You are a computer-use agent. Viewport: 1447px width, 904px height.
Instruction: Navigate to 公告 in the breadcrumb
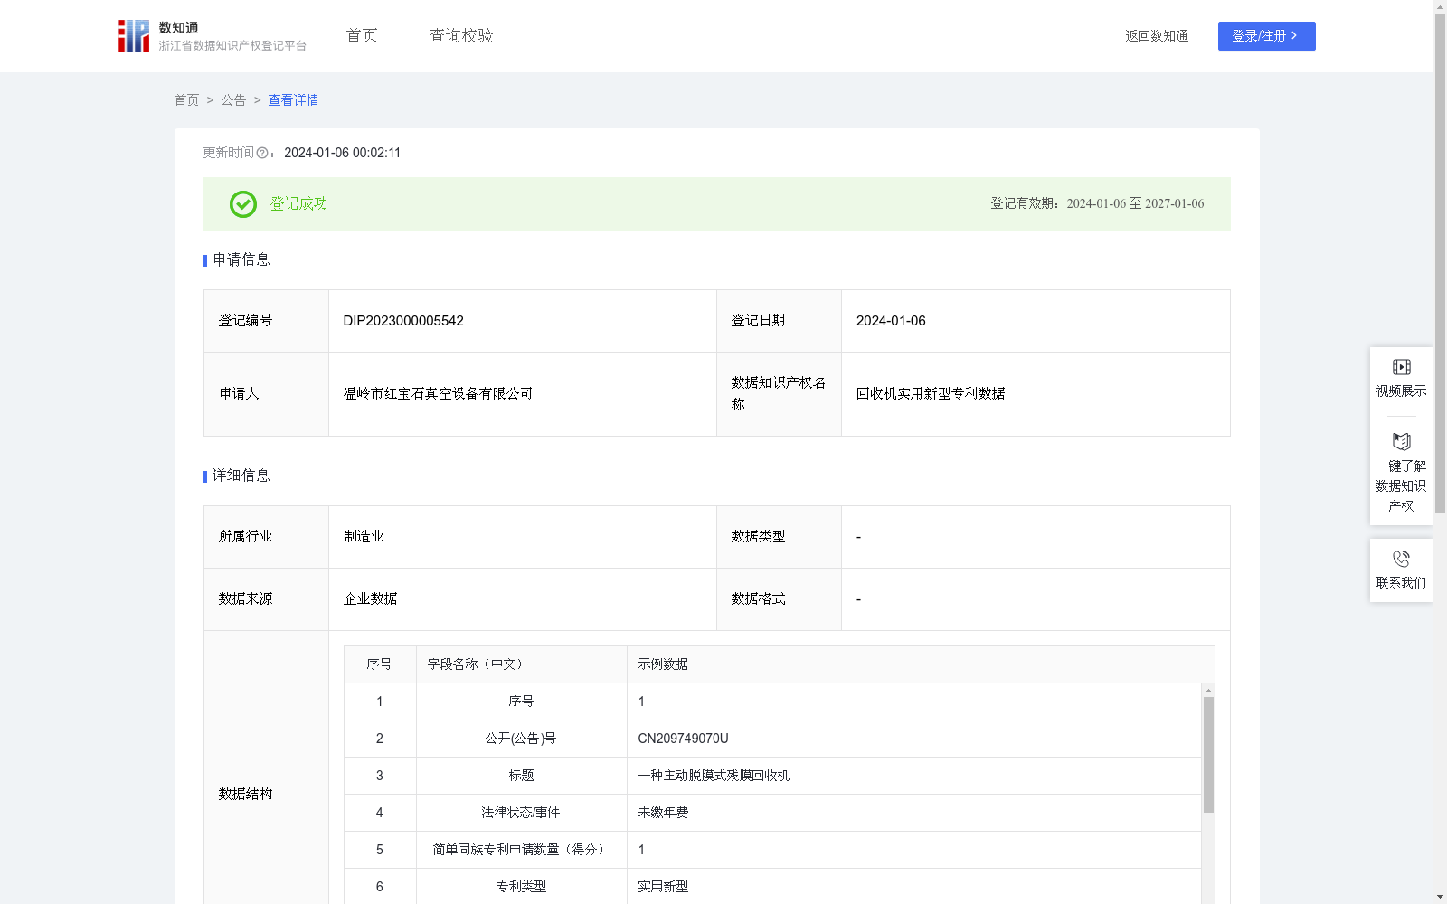click(x=233, y=100)
